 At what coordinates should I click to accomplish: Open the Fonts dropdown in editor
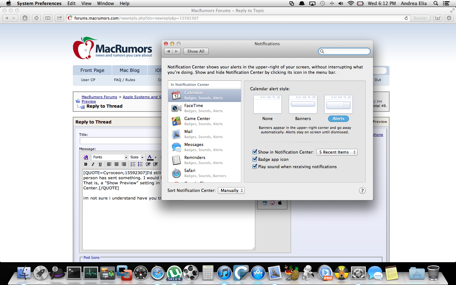pos(110,157)
